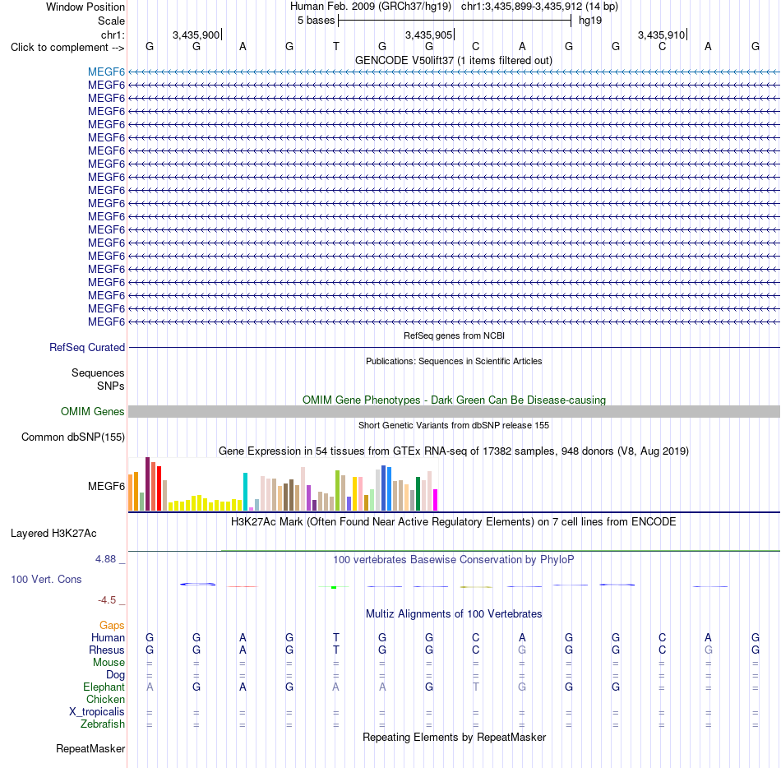Screen dimensions: 781x768
Task: Click the RepeatMasker track label
Action: tap(90, 748)
